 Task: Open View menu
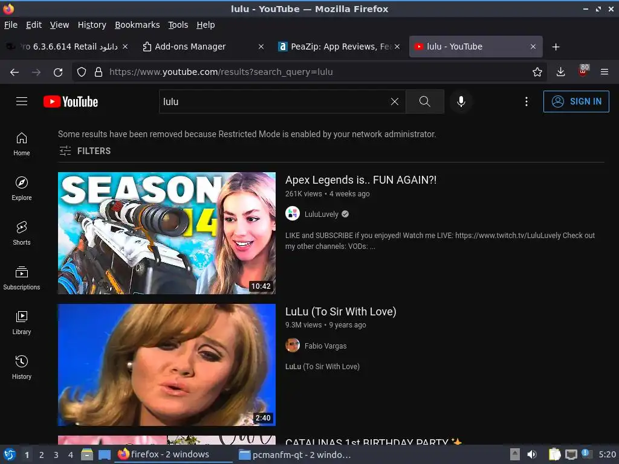(60, 25)
